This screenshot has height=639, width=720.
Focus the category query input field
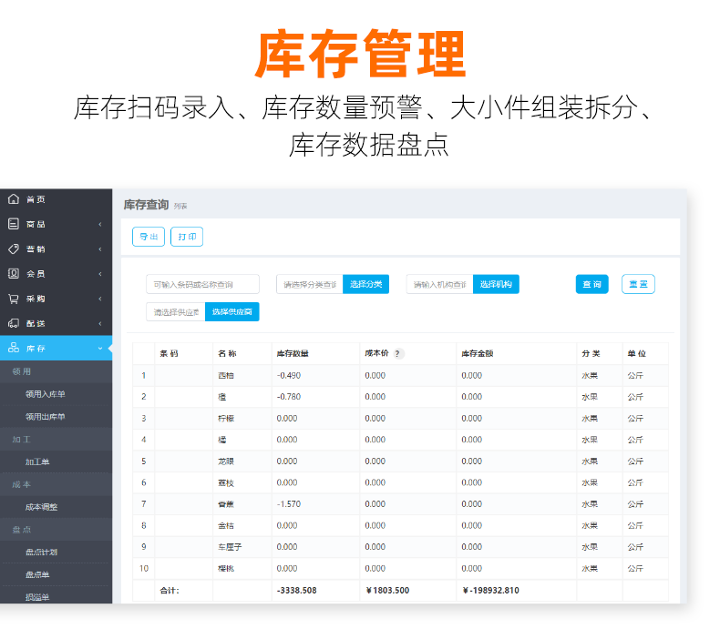tap(310, 284)
